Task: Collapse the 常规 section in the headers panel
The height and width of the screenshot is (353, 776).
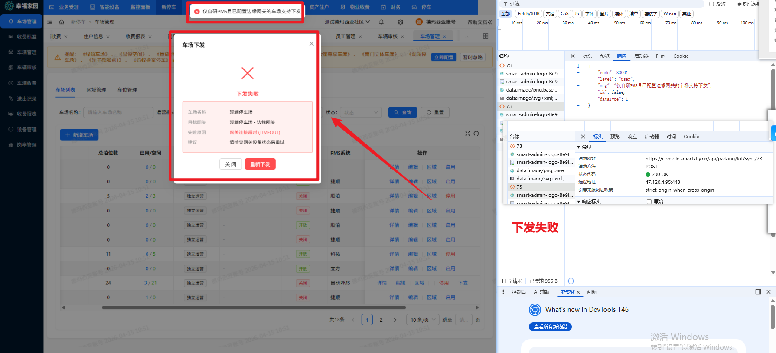Action: (x=579, y=147)
